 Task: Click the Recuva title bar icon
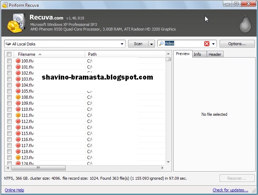pos(5,5)
